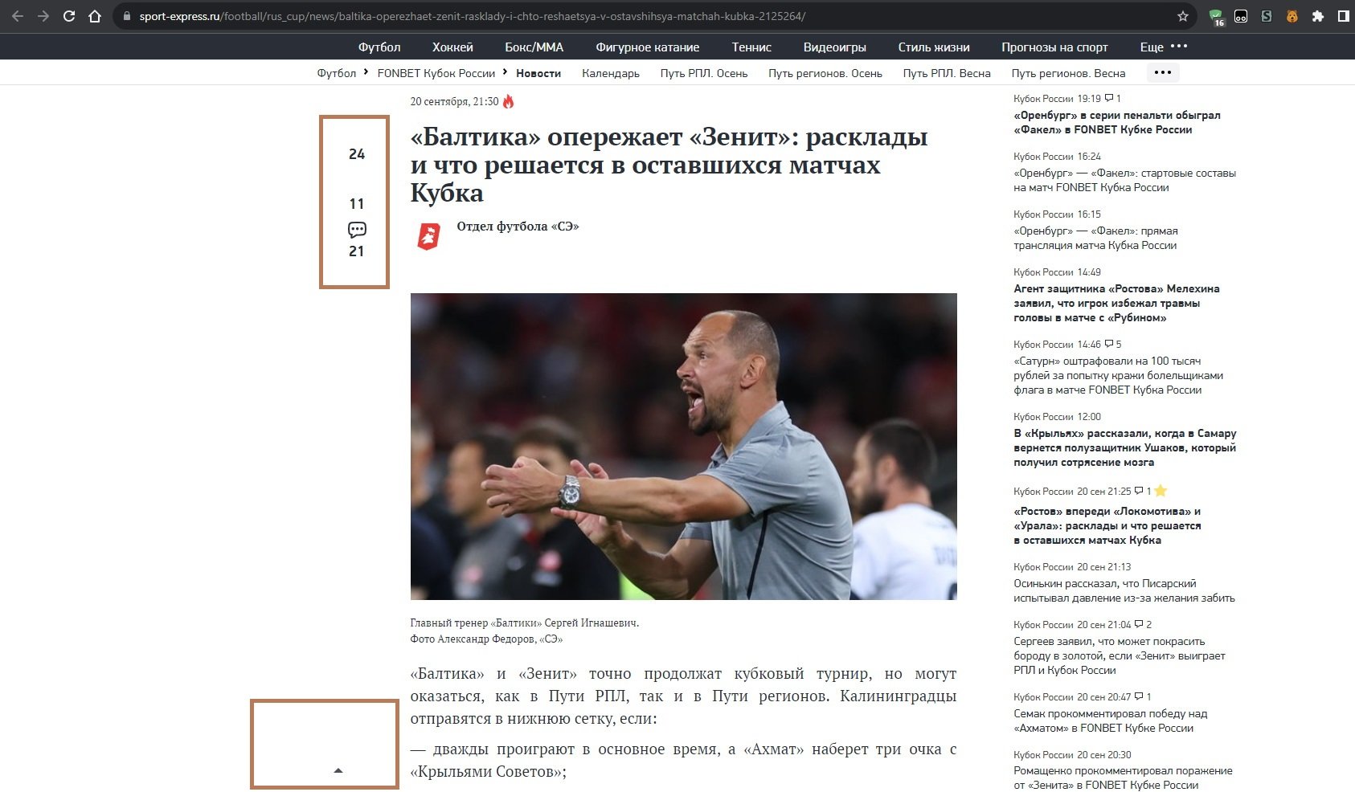This screenshot has width=1355, height=792.
Task: Open the browser extensions puzzle icon
Action: coord(1317,14)
